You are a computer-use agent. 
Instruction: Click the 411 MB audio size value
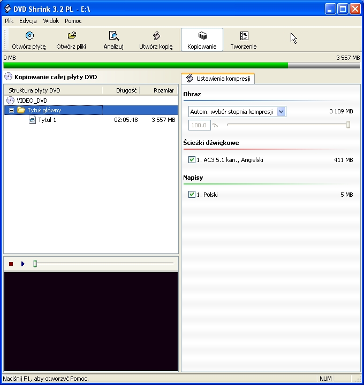click(x=344, y=160)
